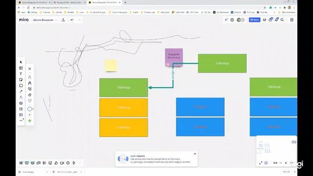This screenshot has height=176, width=313.
Task: Switch to the first browser tab
Action: coord(34,2)
